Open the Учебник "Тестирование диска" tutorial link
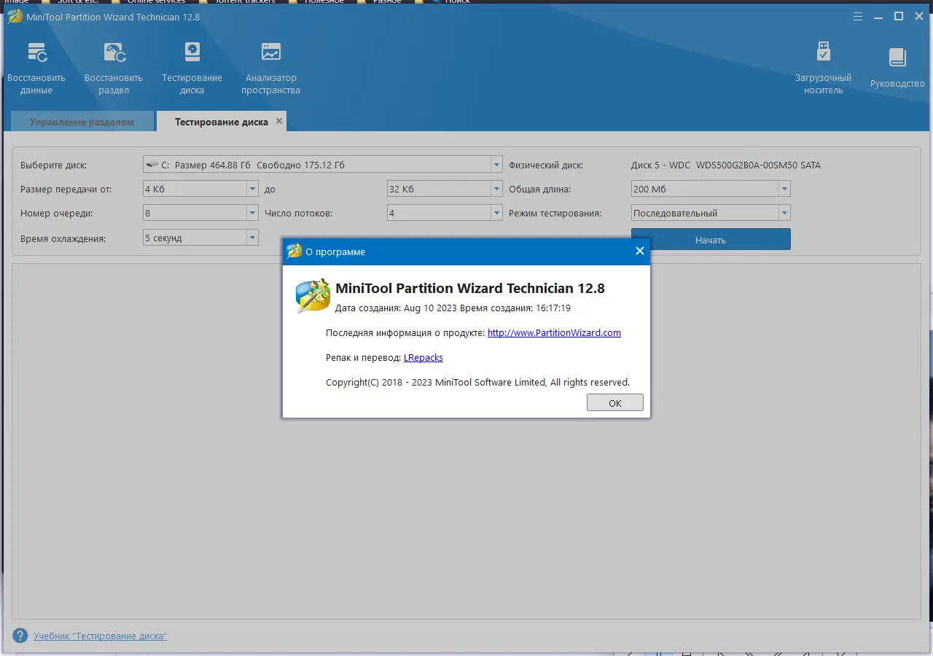 (100, 635)
